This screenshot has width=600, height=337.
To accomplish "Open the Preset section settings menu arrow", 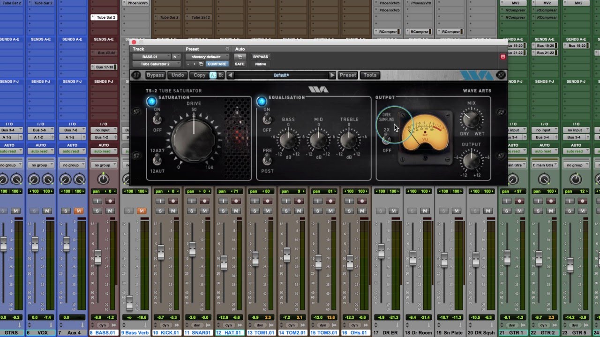I will pos(227,49).
